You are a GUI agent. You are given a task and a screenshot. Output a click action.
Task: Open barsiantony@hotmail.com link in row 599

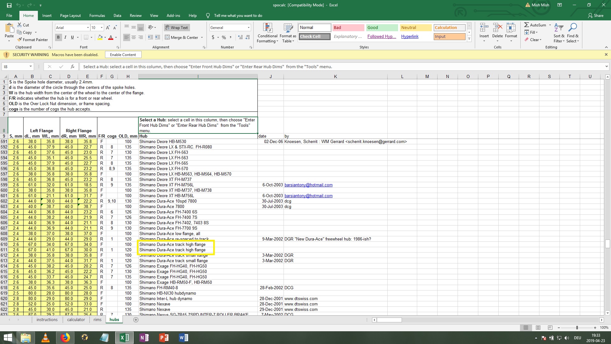[x=308, y=185]
